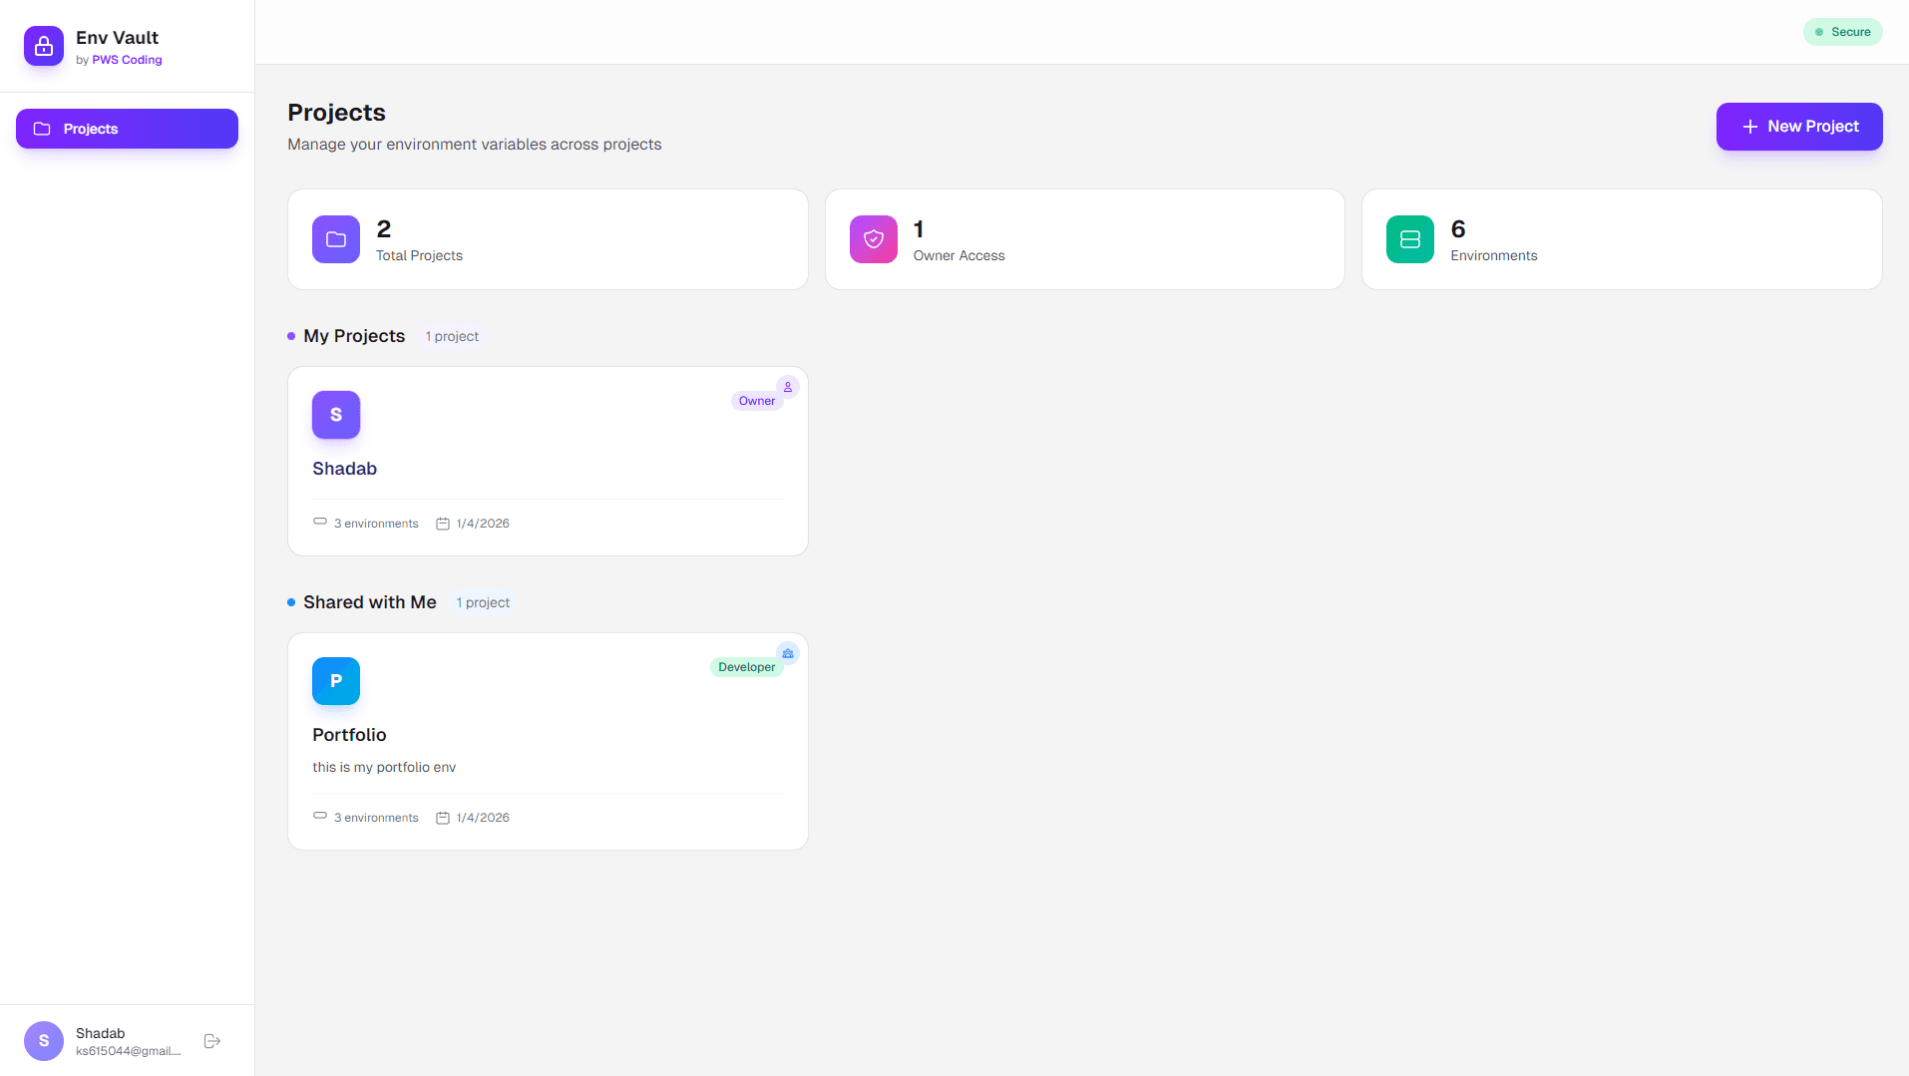Click the New Project button
1909x1076 pixels.
click(x=1798, y=127)
